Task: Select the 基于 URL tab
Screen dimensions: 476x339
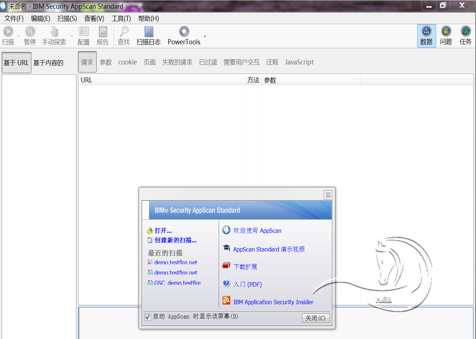Action: tap(16, 63)
